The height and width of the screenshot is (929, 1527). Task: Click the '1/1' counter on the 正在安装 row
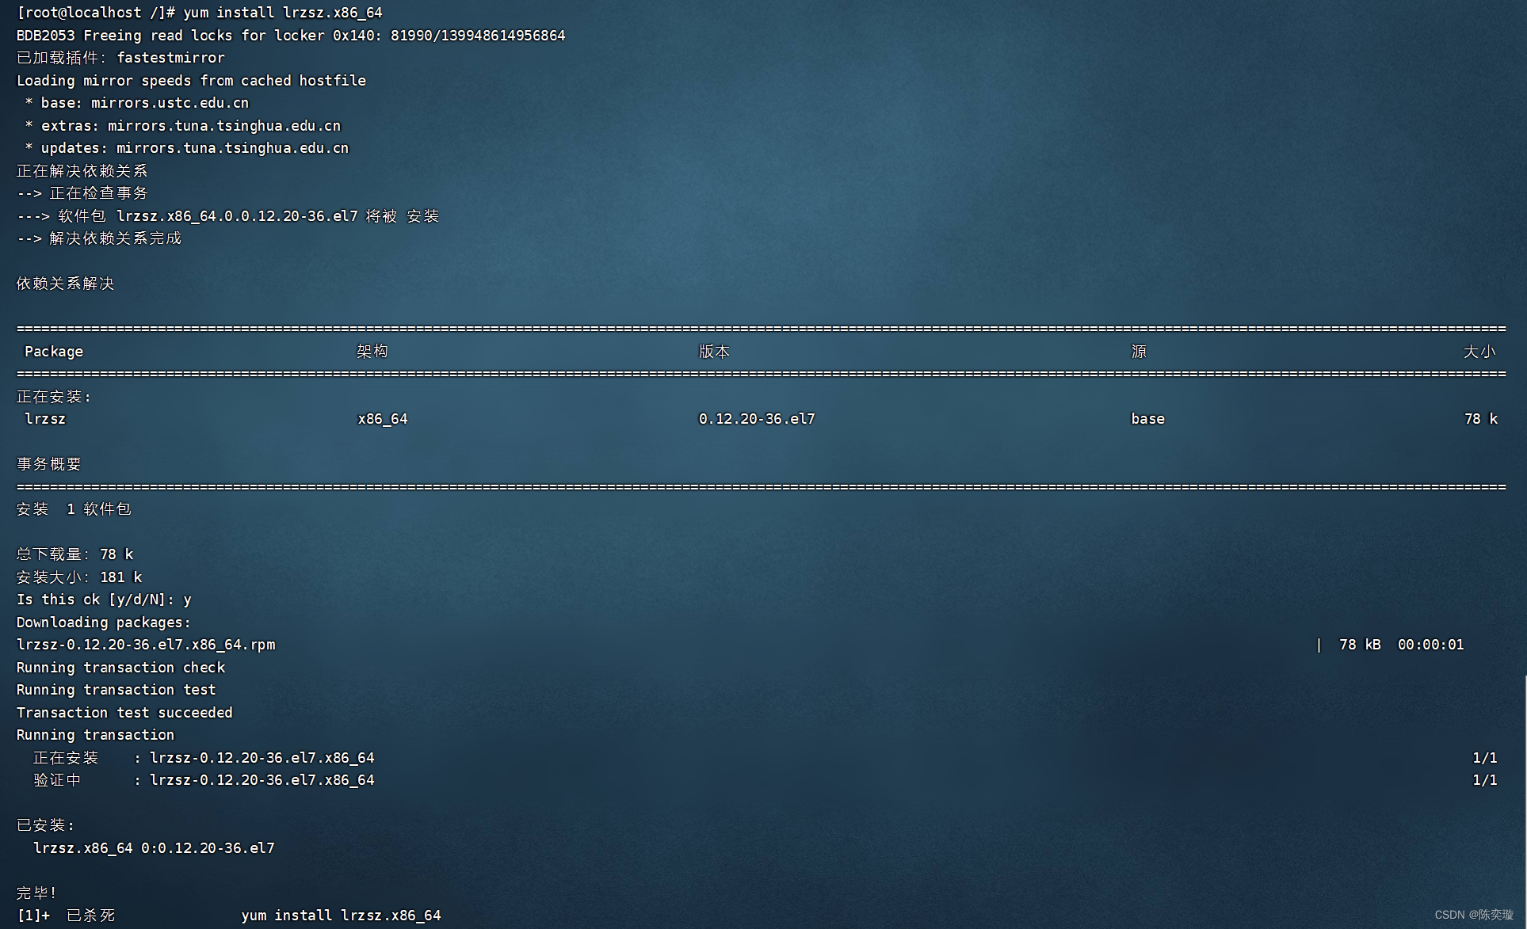click(x=1484, y=758)
